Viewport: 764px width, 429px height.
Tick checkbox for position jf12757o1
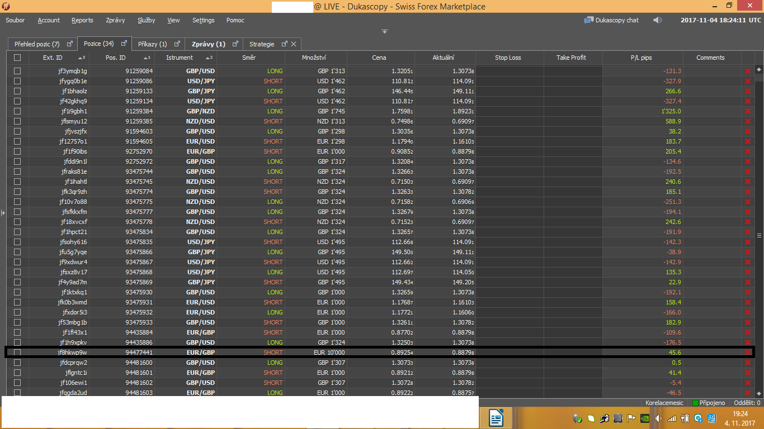tap(17, 141)
